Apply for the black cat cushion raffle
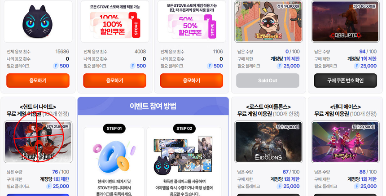This screenshot has height=196, width=386. click(x=38, y=80)
